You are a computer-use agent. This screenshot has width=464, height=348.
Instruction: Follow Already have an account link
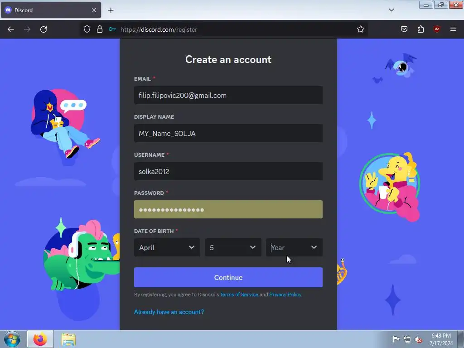tap(169, 312)
